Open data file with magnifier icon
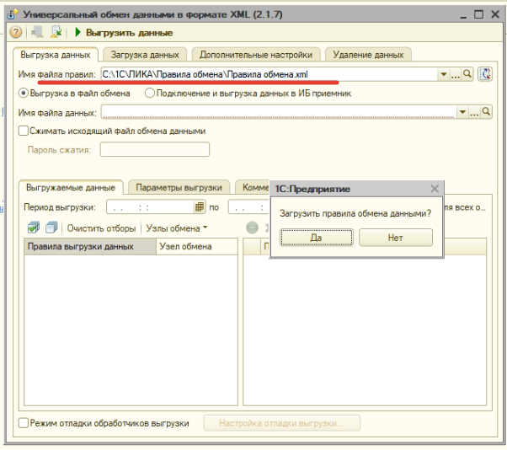This screenshot has width=507, height=450. [486, 112]
